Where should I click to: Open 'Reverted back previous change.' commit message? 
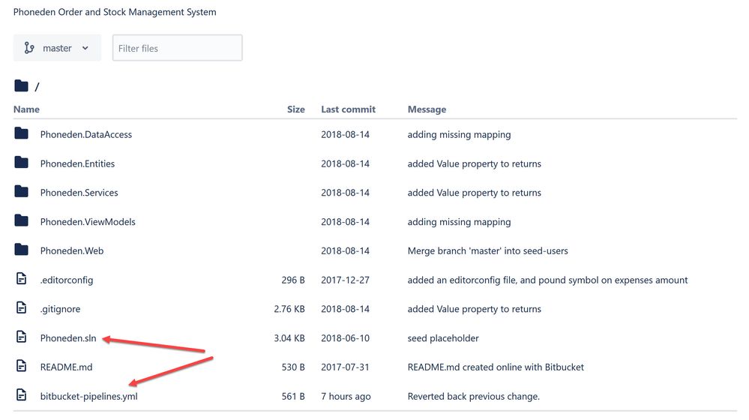pos(473,397)
